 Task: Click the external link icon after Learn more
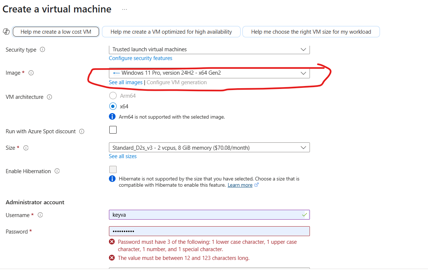tap(256, 185)
